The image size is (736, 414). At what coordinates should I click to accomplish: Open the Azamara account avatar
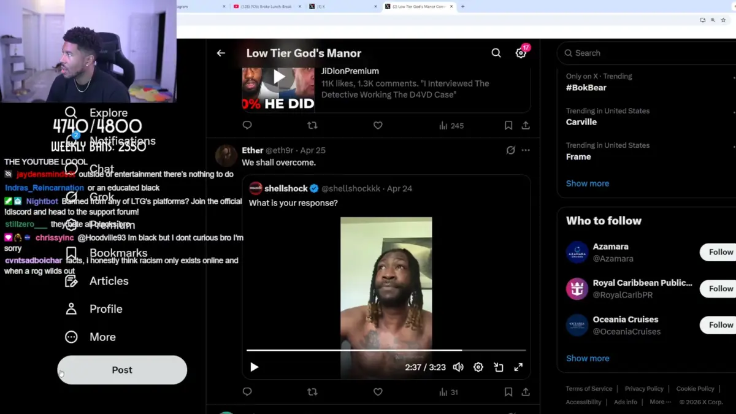click(x=577, y=252)
